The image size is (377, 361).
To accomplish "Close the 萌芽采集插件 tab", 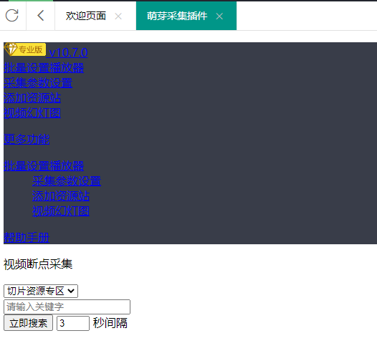I will pyautogui.click(x=219, y=16).
